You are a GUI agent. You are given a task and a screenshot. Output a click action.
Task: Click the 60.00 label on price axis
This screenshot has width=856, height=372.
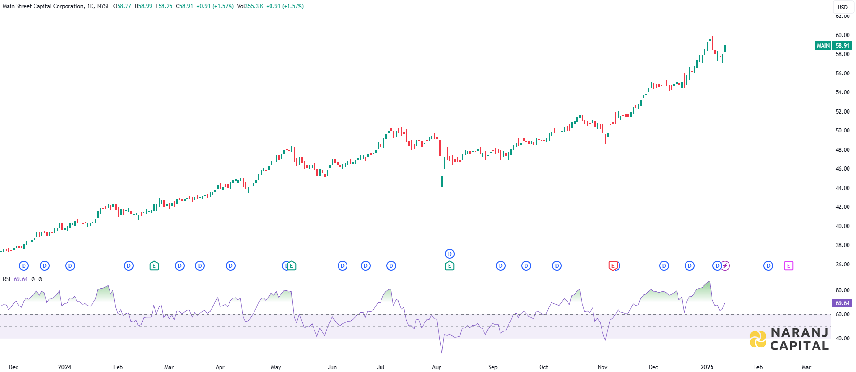[842, 35]
